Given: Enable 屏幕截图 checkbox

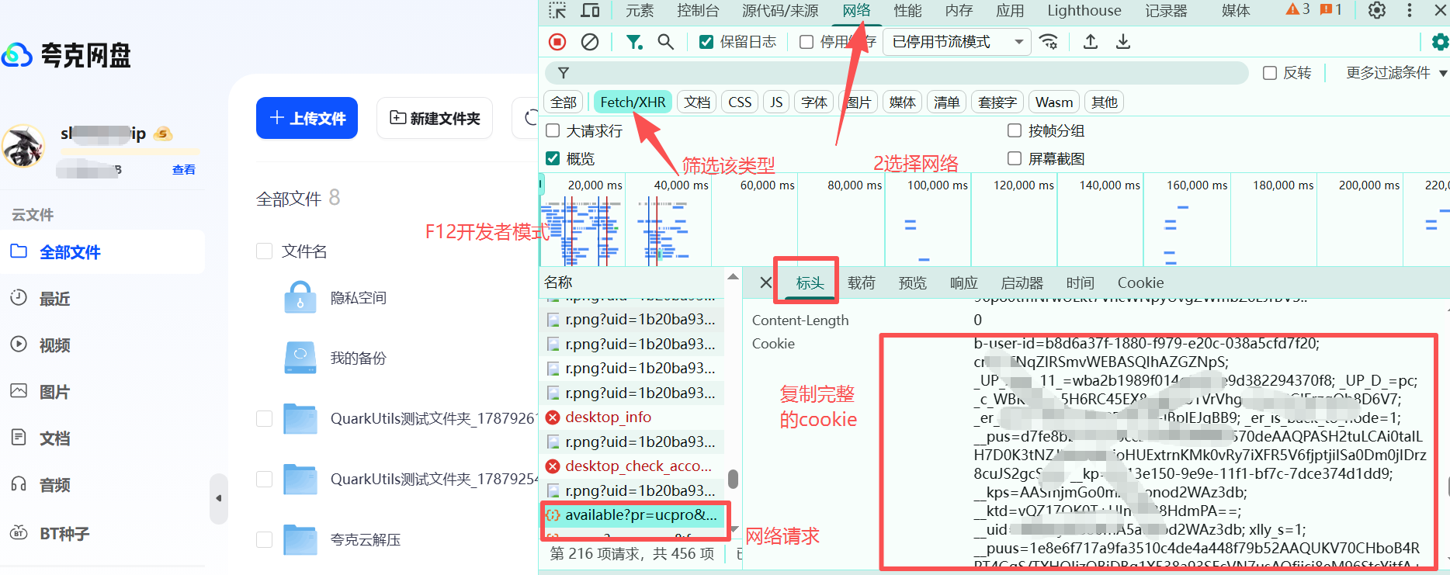Looking at the screenshot, I should click(x=1014, y=158).
